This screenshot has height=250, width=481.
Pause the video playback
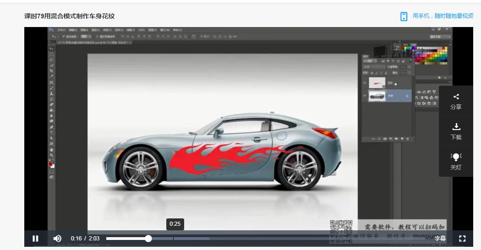(35, 239)
